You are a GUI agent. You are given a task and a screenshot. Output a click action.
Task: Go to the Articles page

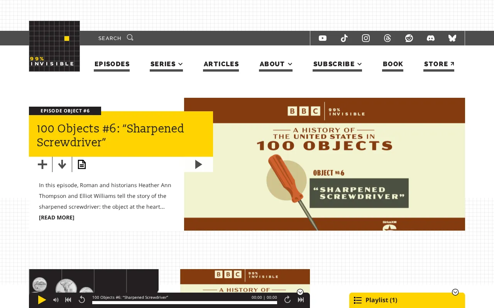pyautogui.click(x=221, y=64)
